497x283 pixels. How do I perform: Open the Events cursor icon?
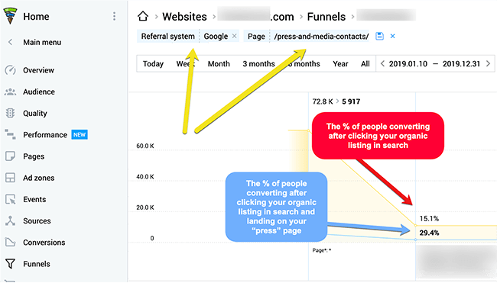tap(10, 199)
